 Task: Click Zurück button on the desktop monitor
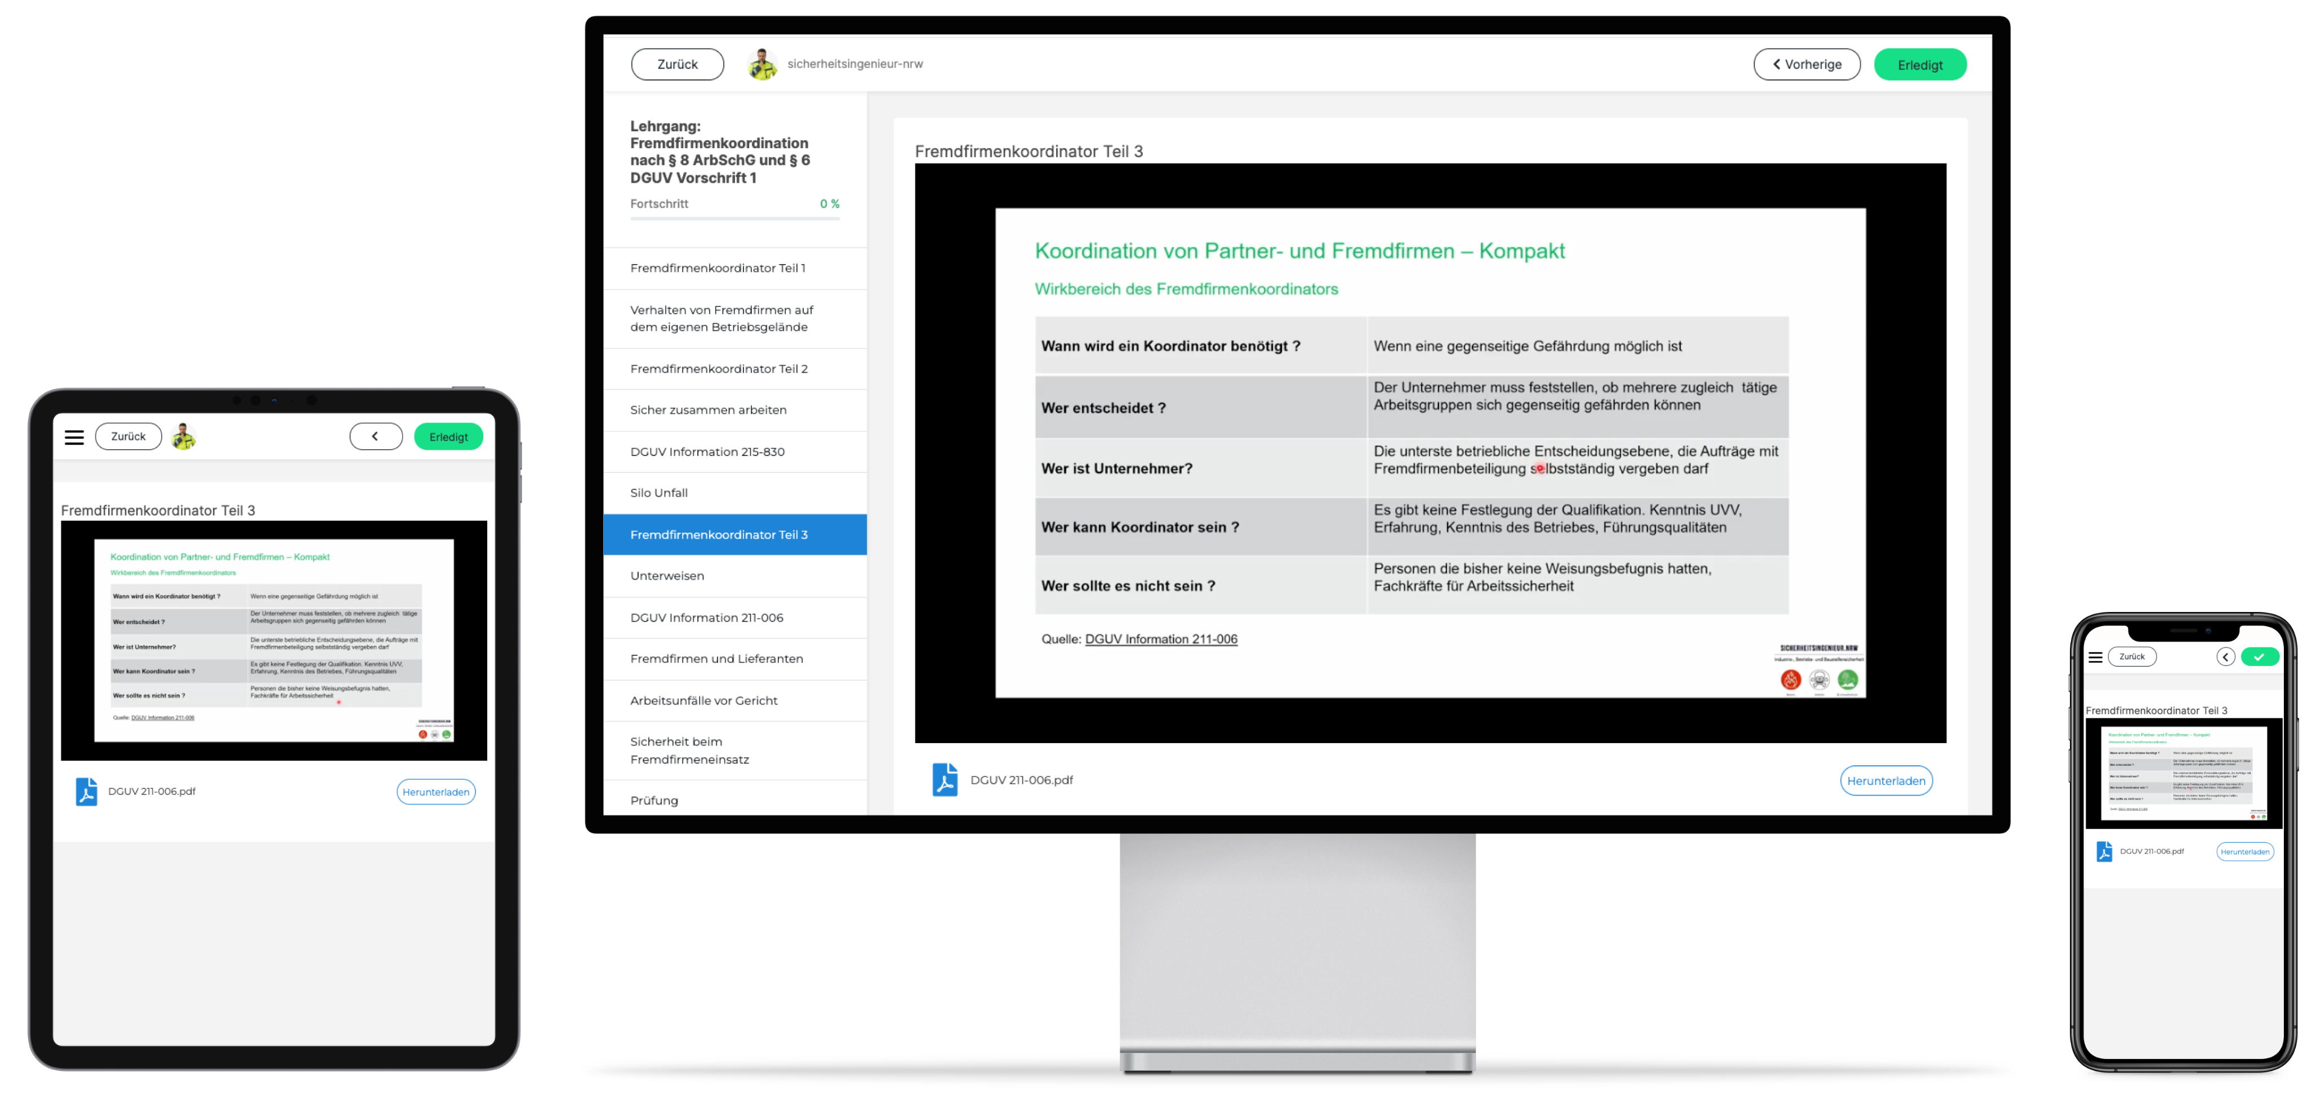tap(677, 64)
